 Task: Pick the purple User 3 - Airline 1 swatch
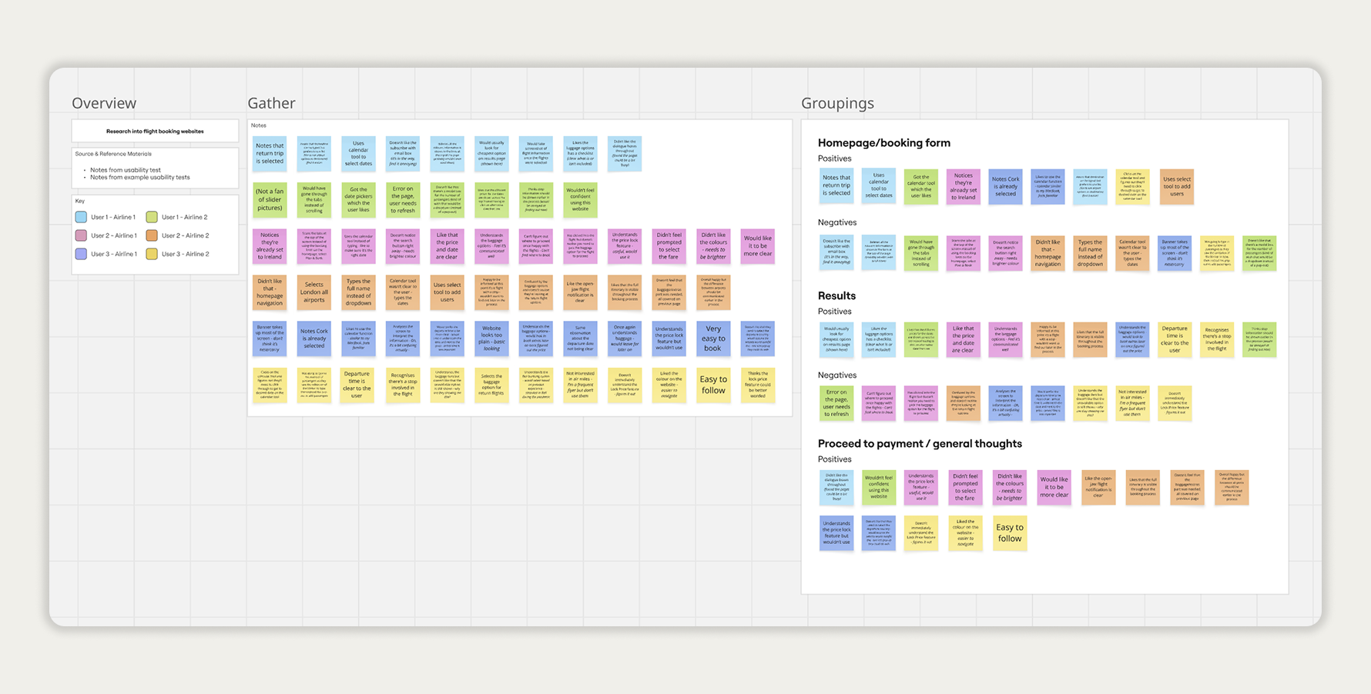coord(81,254)
